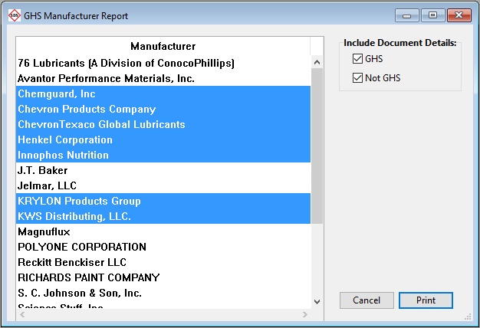This screenshot has height=328, width=480.
Task: Select J.T. Baker manufacturer
Action: [43, 170]
